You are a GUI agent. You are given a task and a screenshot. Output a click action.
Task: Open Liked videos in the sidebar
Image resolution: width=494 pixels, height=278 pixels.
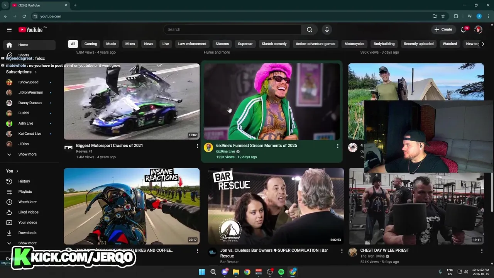pyautogui.click(x=29, y=212)
